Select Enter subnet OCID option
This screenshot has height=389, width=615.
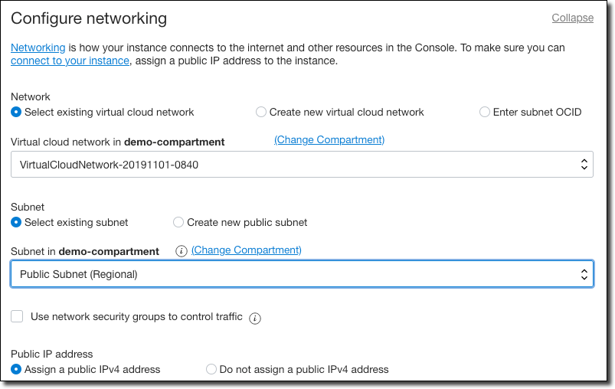coord(485,112)
